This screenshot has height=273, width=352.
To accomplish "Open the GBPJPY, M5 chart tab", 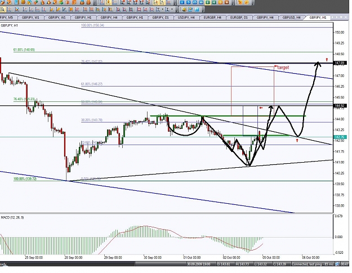I will [7, 17].
